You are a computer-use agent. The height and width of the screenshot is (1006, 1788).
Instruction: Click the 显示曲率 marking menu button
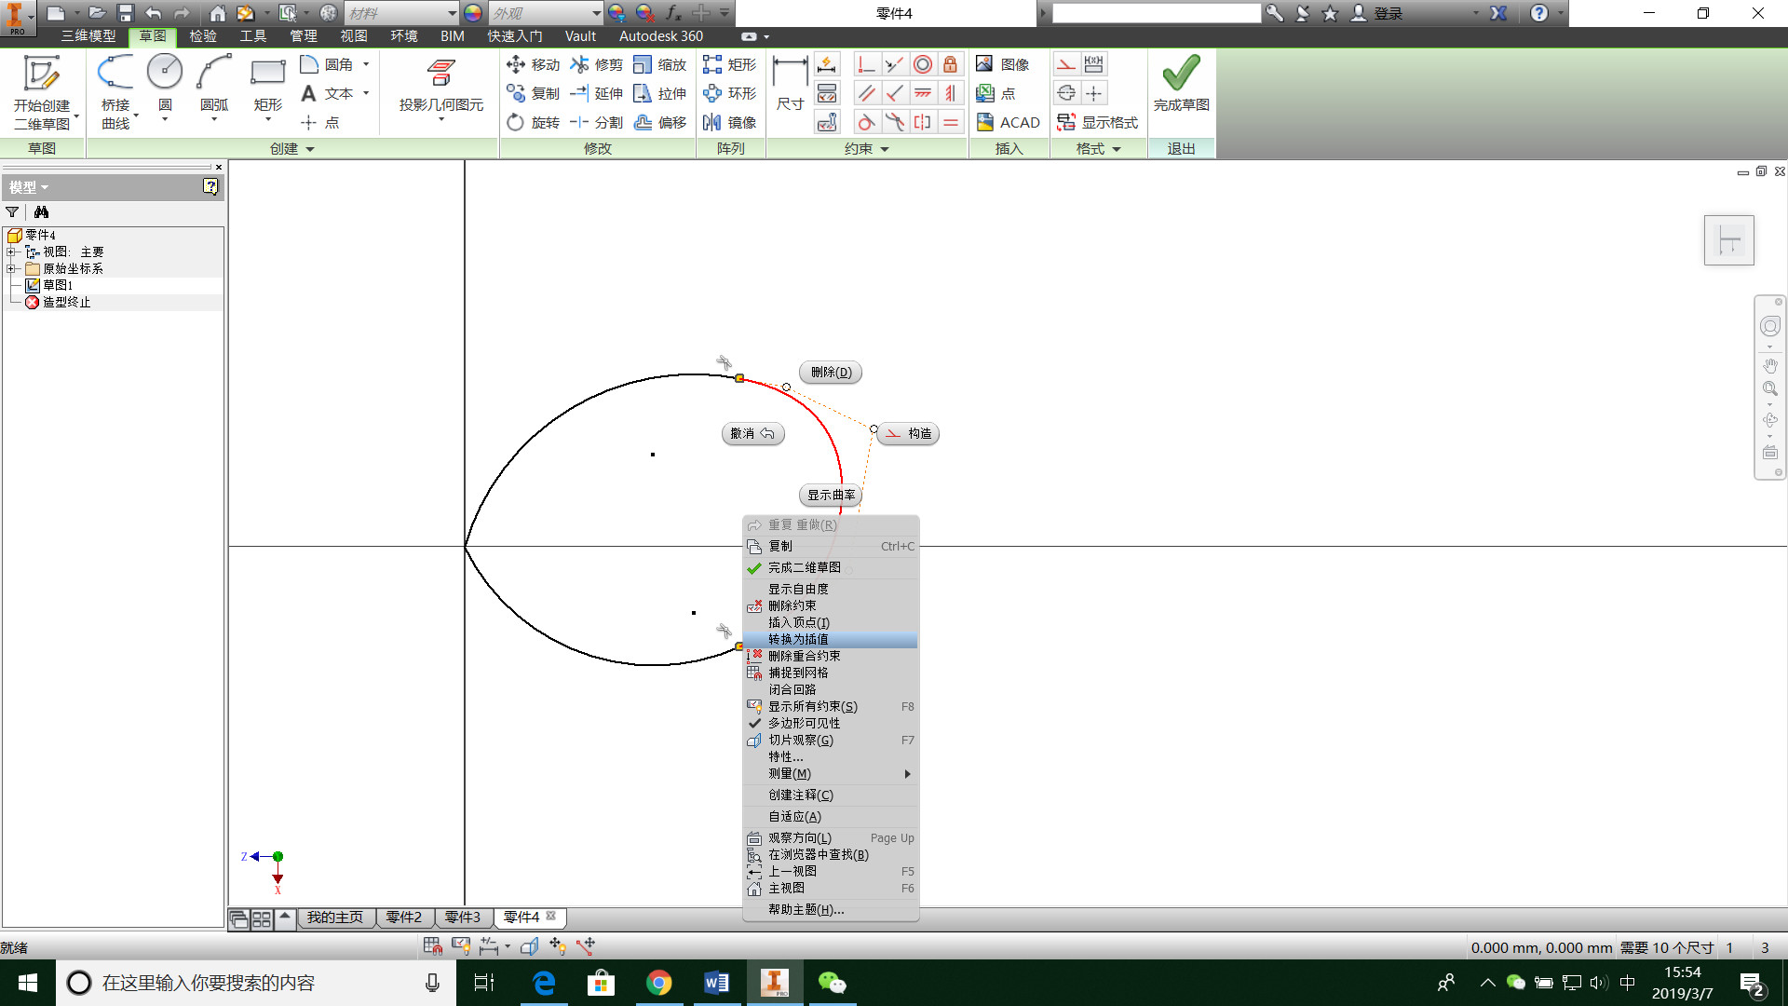tap(831, 495)
